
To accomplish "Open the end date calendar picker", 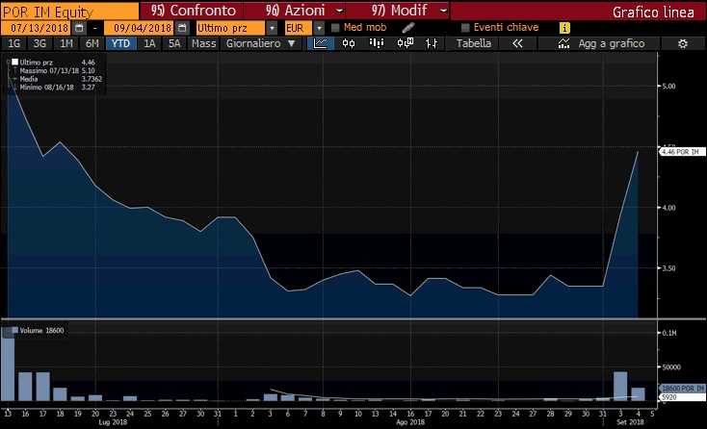I will [182, 28].
